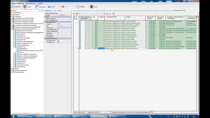Click the Список toolbar icon
The height and width of the screenshot is (118, 210).
[25, 7]
